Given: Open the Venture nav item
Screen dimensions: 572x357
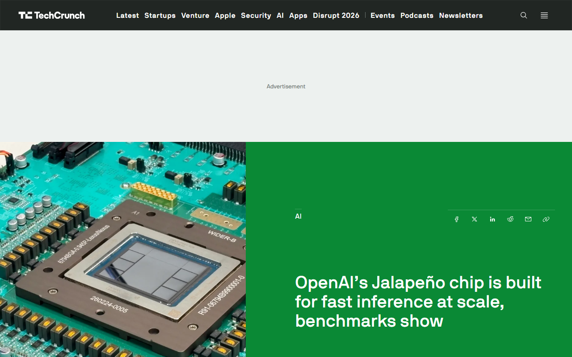Looking at the screenshot, I should pyautogui.click(x=195, y=15).
